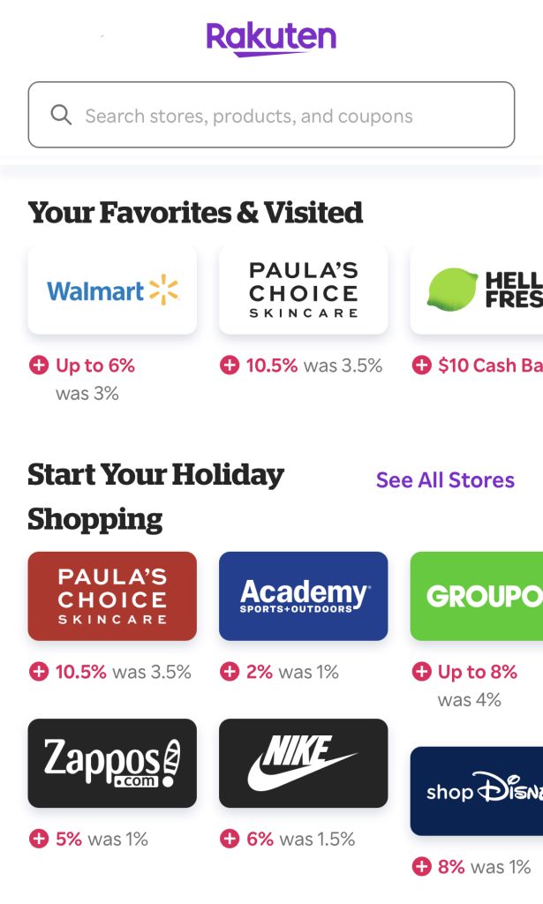543x904 pixels.
Task: Open the Walmart favorite store card
Action: (x=112, y=290)
